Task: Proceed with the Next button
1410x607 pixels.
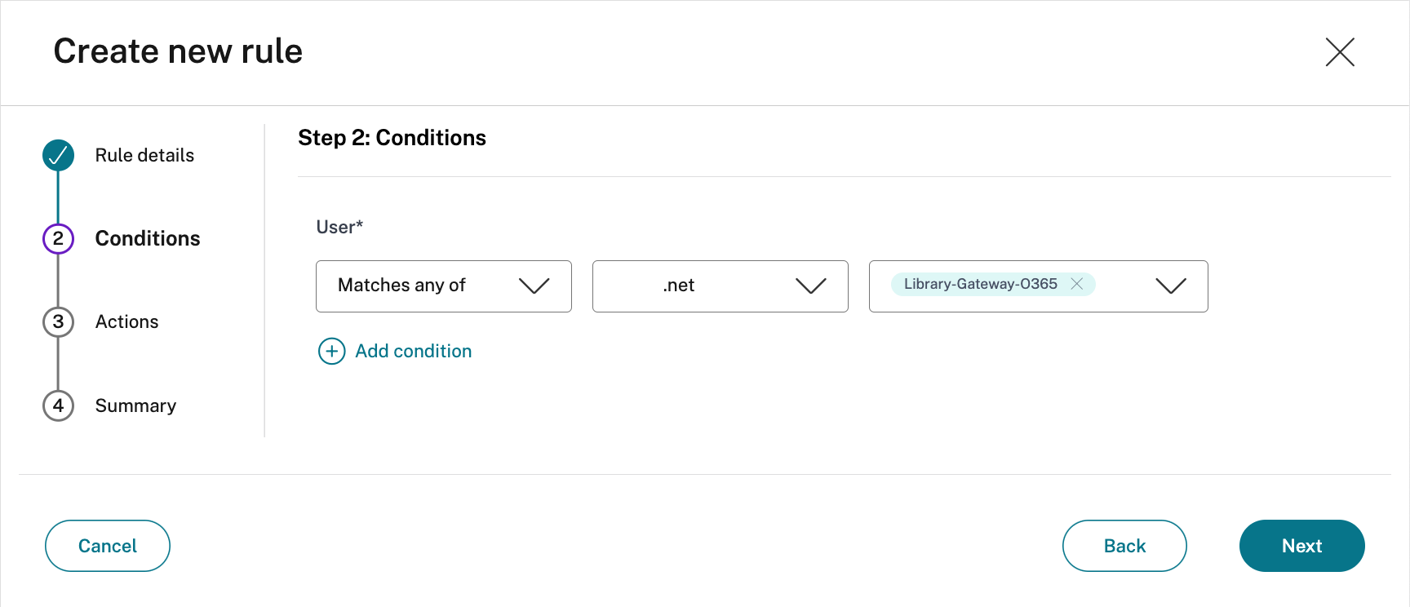Action: [1301, 546]
